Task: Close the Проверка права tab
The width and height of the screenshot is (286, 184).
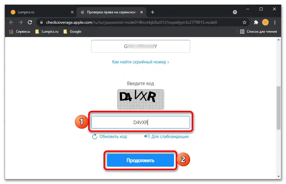Action: click(x=142, y=12)
